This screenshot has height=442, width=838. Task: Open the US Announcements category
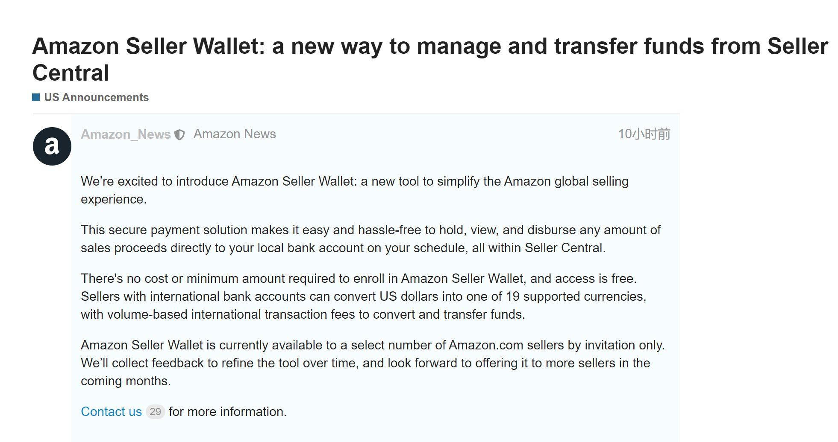pos(96,97)
